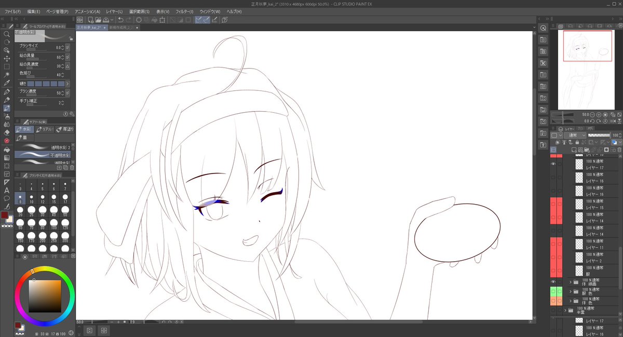Viewport: 623px width, 337px height.
Task: Select the Text tool
Action: tap(7, 191)
